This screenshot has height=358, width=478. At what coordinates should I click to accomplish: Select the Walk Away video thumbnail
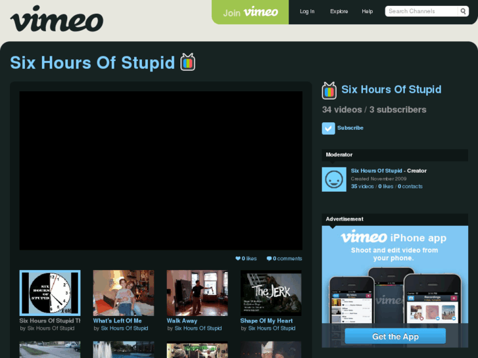tap(197, 293)
